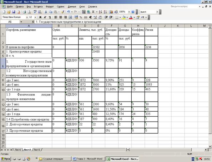Toggle Underline formatting button

point(50,17)
